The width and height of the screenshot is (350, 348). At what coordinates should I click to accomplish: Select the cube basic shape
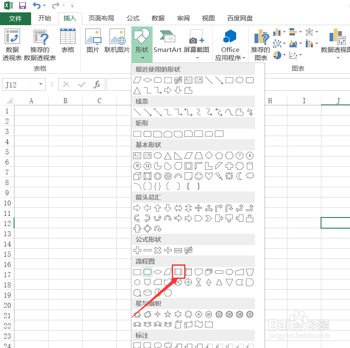point(137,176)
